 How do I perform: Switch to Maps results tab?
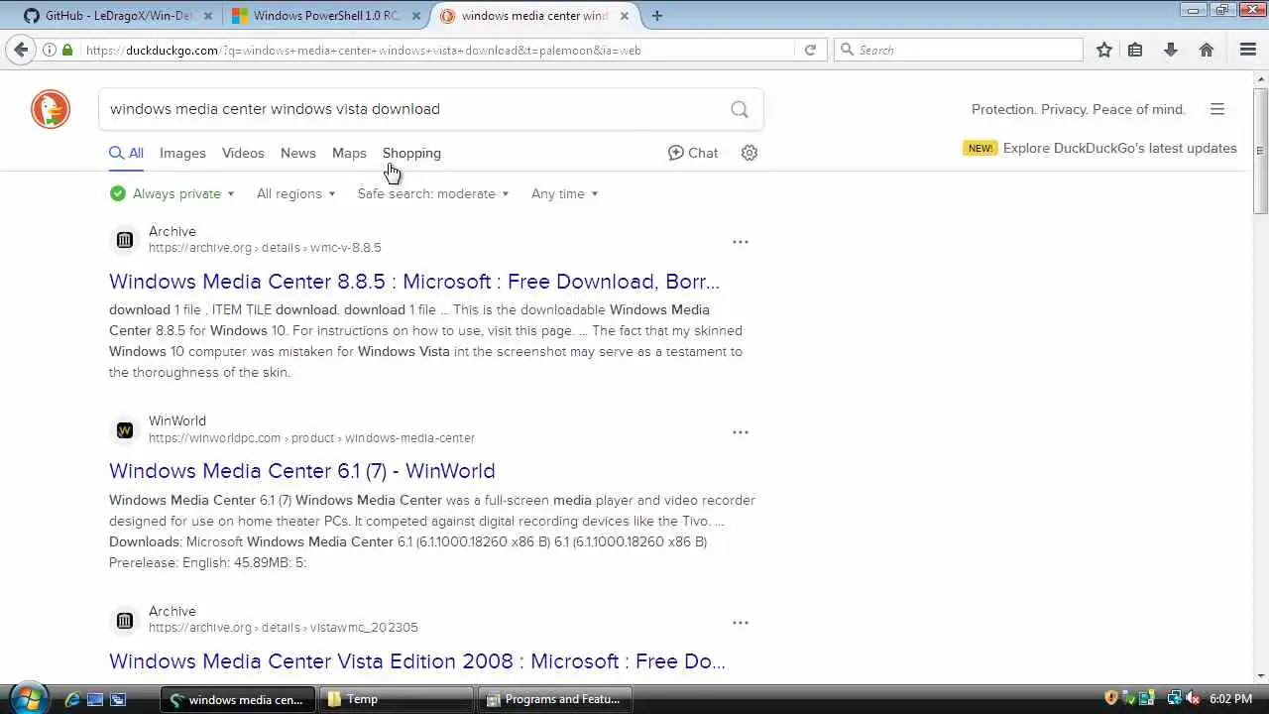(349, 153)
